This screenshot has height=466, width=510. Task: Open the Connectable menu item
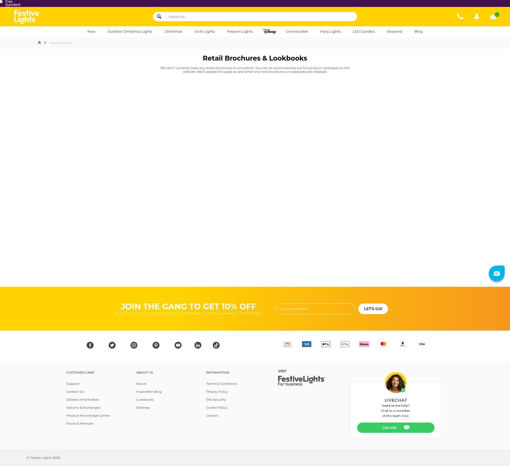pyautogui.click(x=297, y=31)
